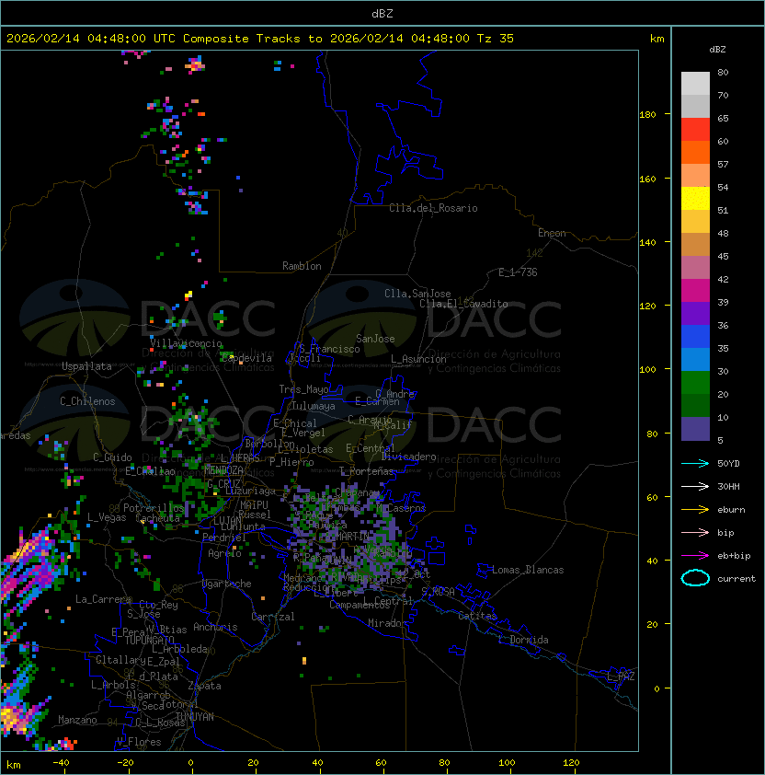This screenshot has height=775, width=765.
Task: Click the 'Clla.del_Rosario' map label
Action: point(433,208)
